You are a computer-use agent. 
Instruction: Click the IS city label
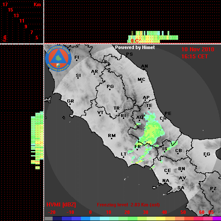click(x=165, y=149)
